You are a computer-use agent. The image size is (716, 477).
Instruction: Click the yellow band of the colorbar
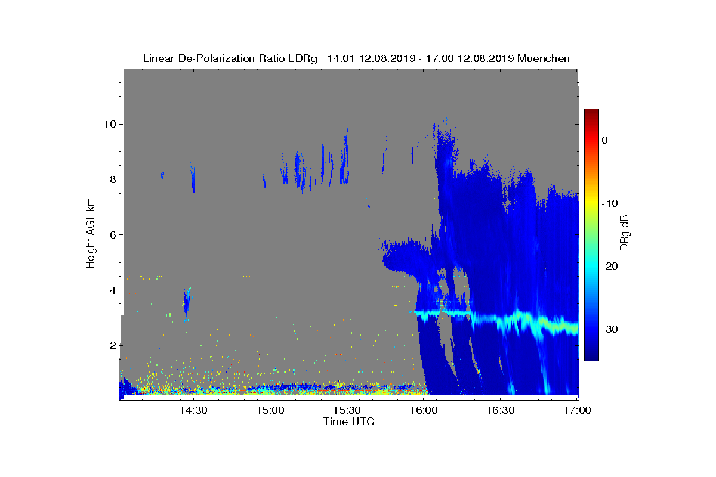[591, 203]
